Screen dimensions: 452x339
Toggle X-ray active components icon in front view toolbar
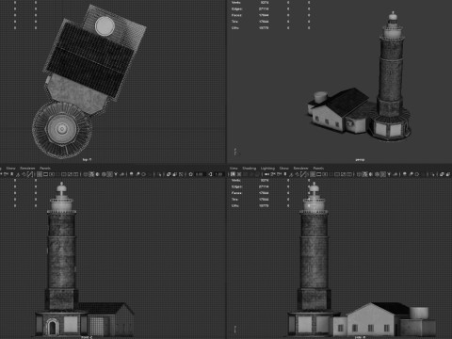click(174, 174)
